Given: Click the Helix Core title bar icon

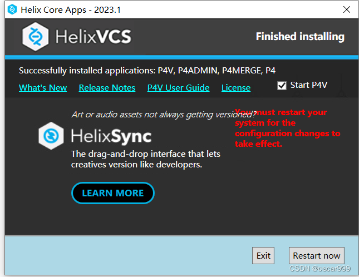Looking at the screenshot, I should click(x=12, y=9).
